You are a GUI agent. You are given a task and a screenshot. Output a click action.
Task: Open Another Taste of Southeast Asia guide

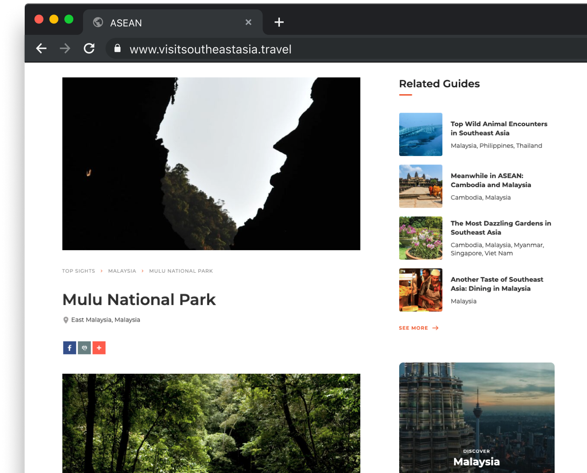point(497,284)
